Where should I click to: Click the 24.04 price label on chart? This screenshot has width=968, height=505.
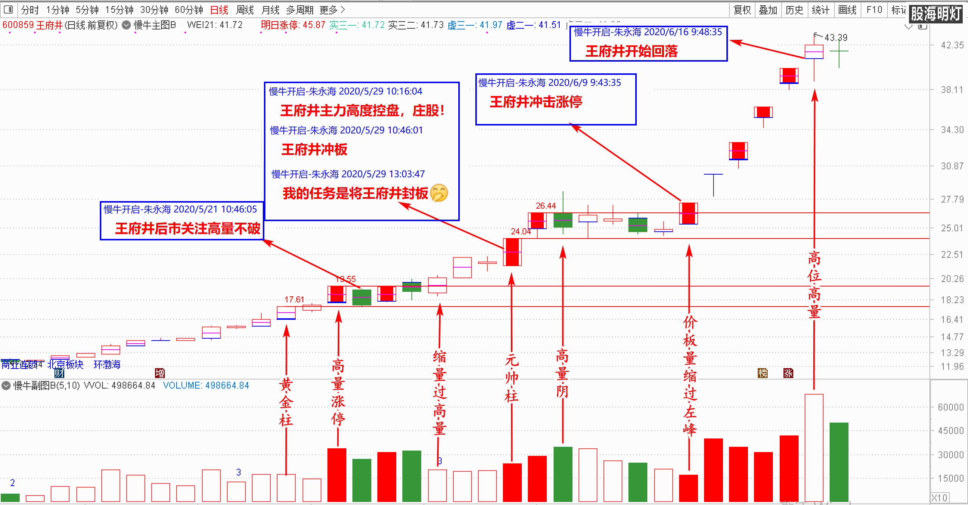click(521, 231)
